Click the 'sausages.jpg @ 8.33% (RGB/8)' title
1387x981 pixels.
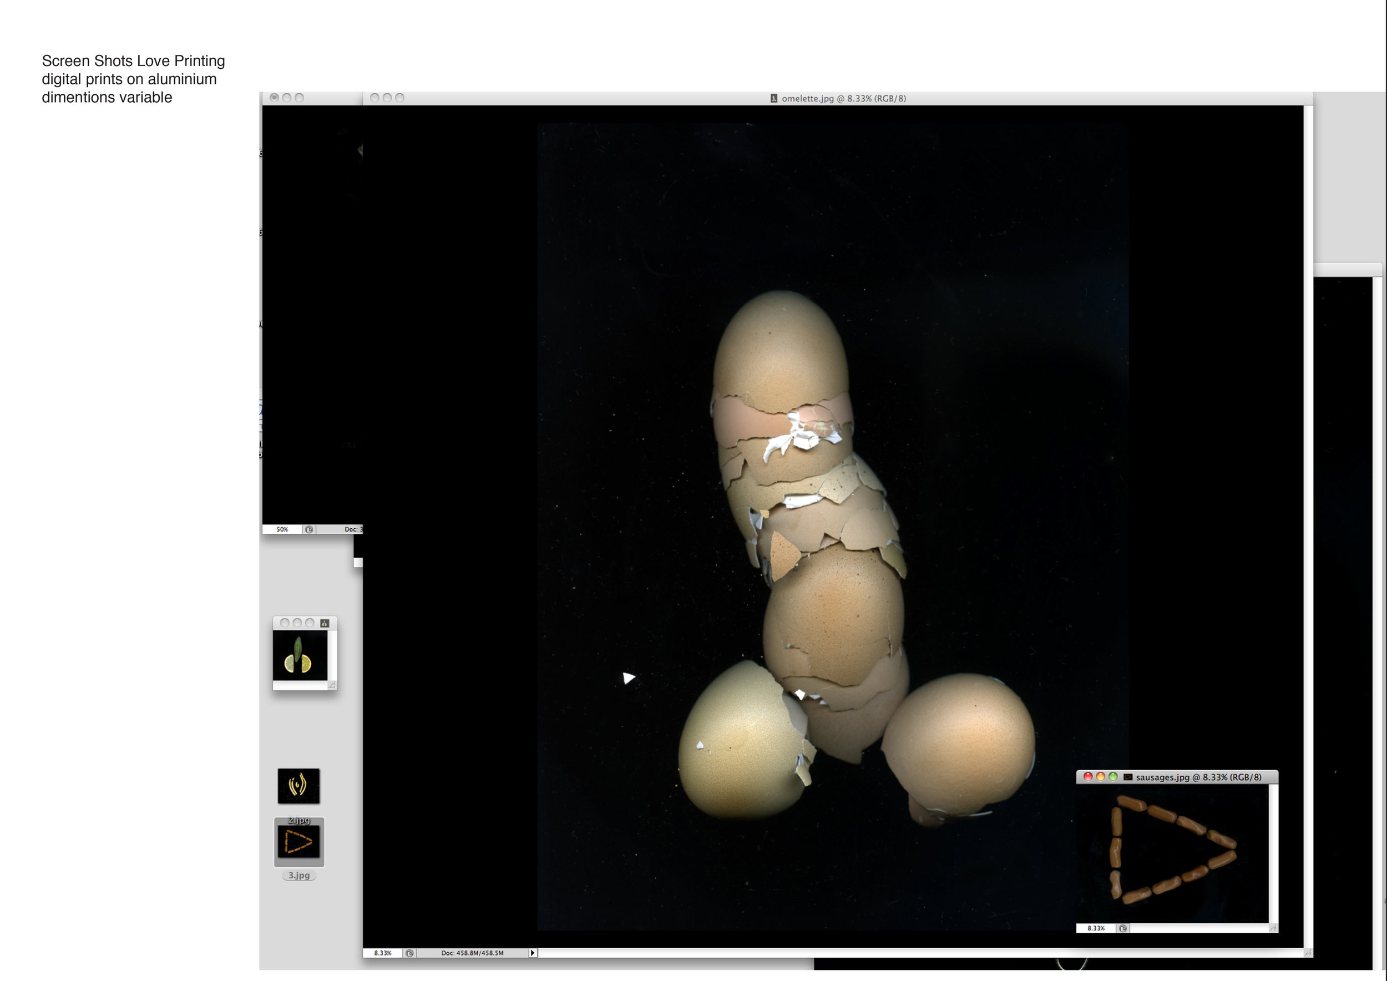[1198, 777]
